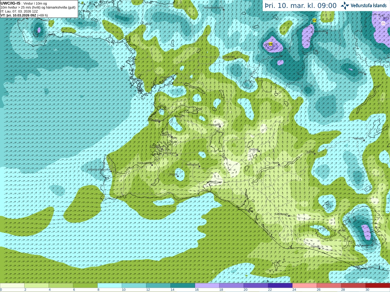Select the Hellisskarð station dot

[200, 166]
